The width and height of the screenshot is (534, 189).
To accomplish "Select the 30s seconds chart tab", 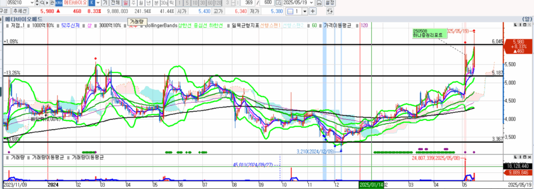I will 164,3.
